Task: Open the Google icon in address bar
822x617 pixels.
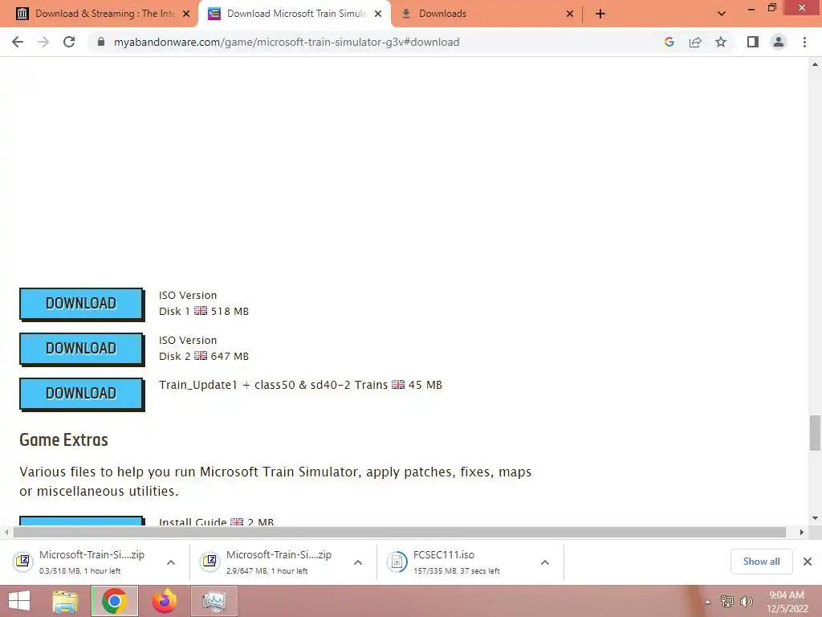Action: [x=669, y=42]
